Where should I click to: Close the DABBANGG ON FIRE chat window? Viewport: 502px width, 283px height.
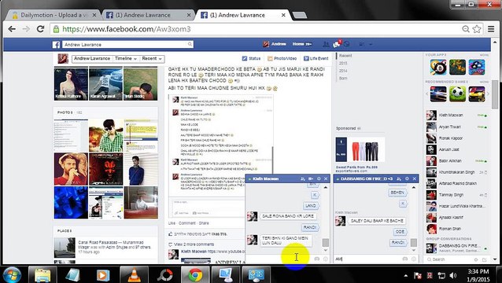click(x=415, y=178)
